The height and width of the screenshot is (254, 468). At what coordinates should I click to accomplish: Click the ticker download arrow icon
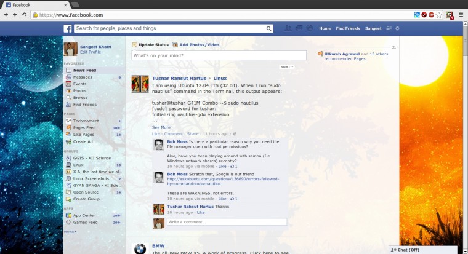tap(393, 47)
